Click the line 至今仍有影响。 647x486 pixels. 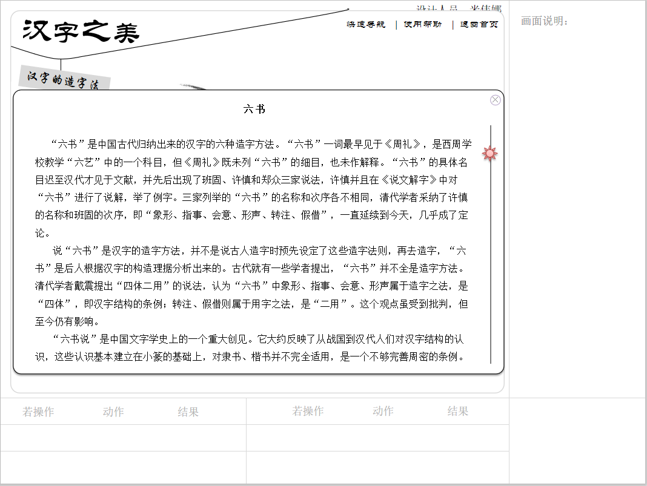[x=67, y=321]
